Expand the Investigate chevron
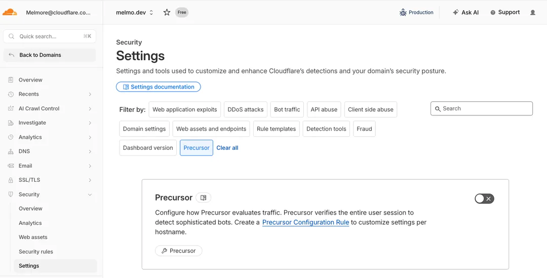This screenshot has height=278, width=547. 90,123
